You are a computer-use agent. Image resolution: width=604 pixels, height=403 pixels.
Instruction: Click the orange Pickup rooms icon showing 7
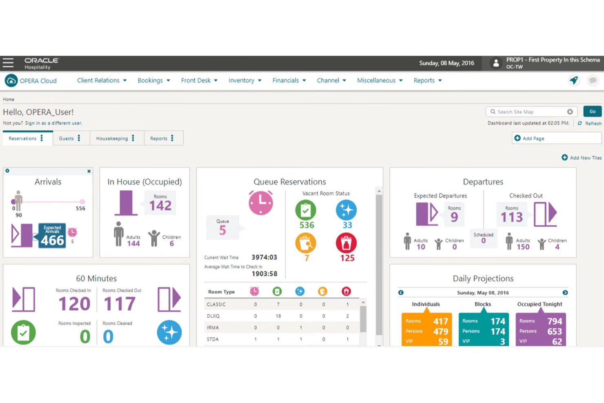306,243
